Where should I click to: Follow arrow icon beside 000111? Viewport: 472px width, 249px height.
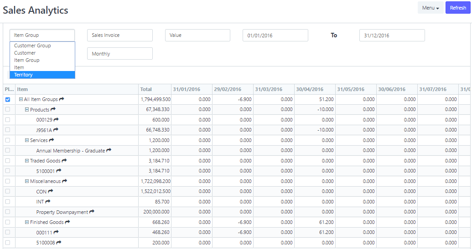[56, 232]
